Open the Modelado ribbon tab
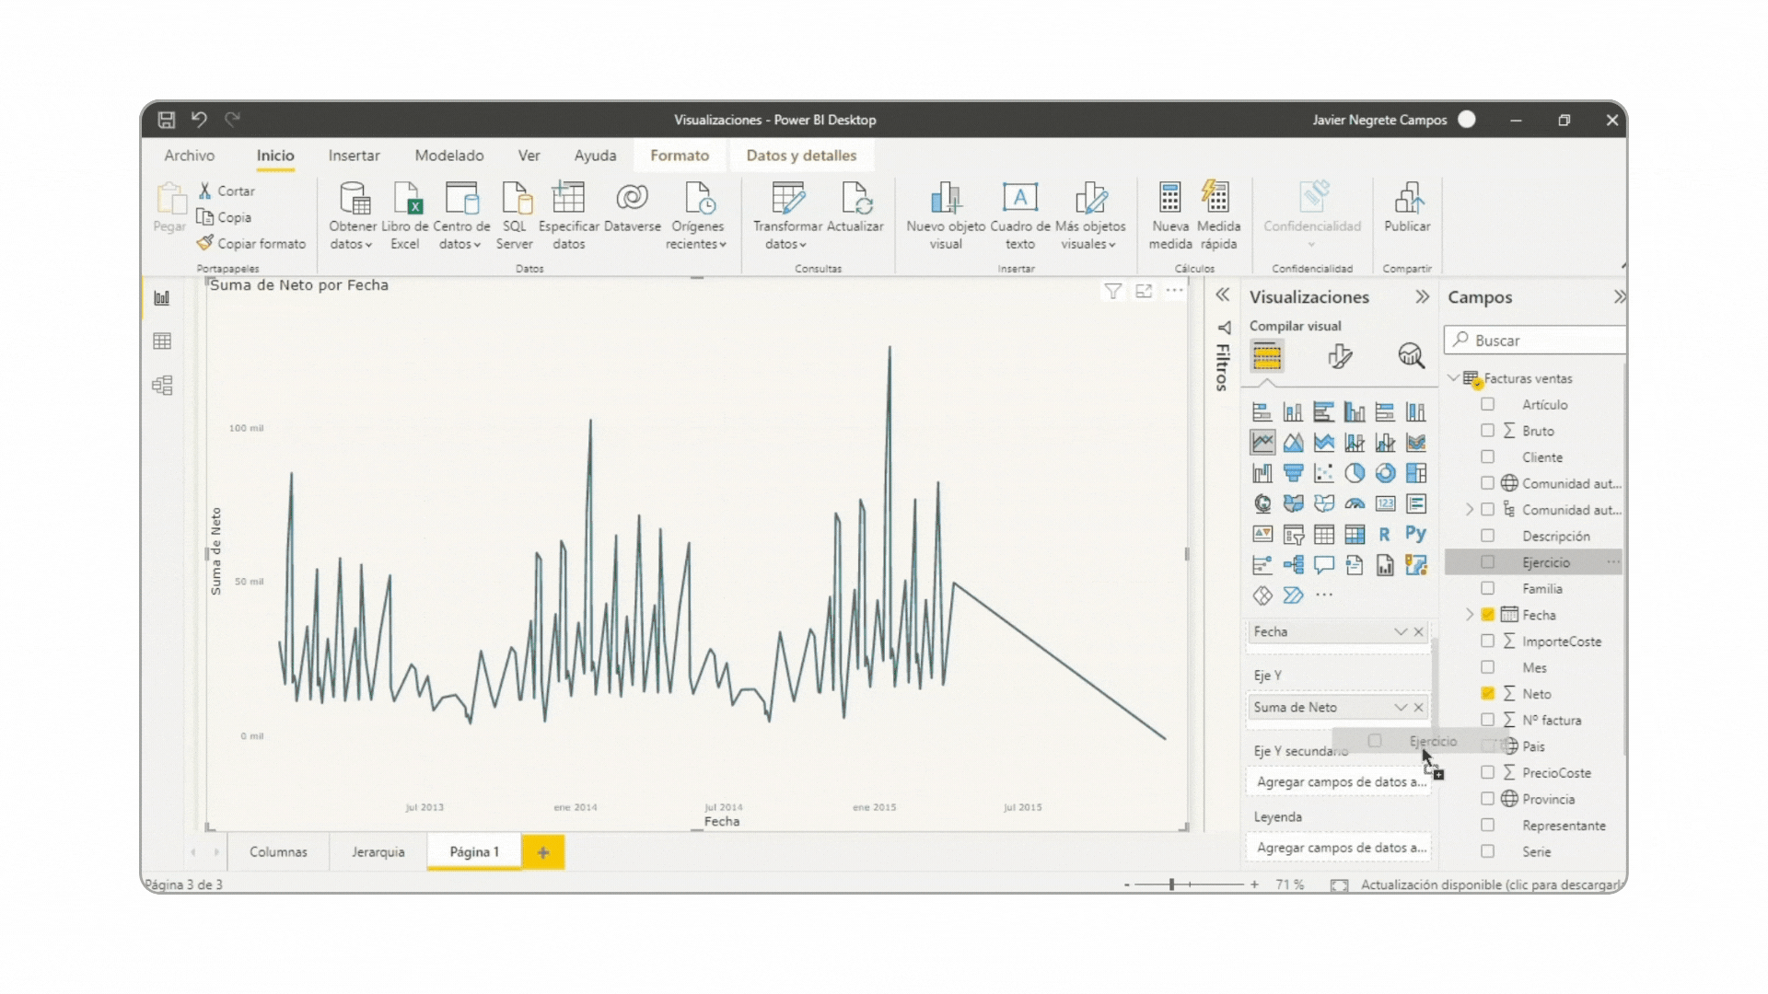This screenshot has height=994, width=1768. 448,156
